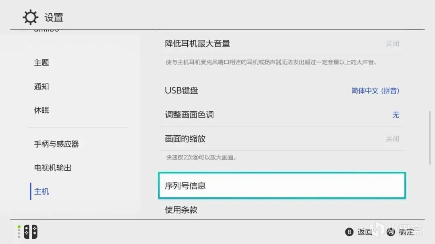Open 序列号信息
Image resolution: width=435 pixels, height=244 pixels.
click(282, 185)
